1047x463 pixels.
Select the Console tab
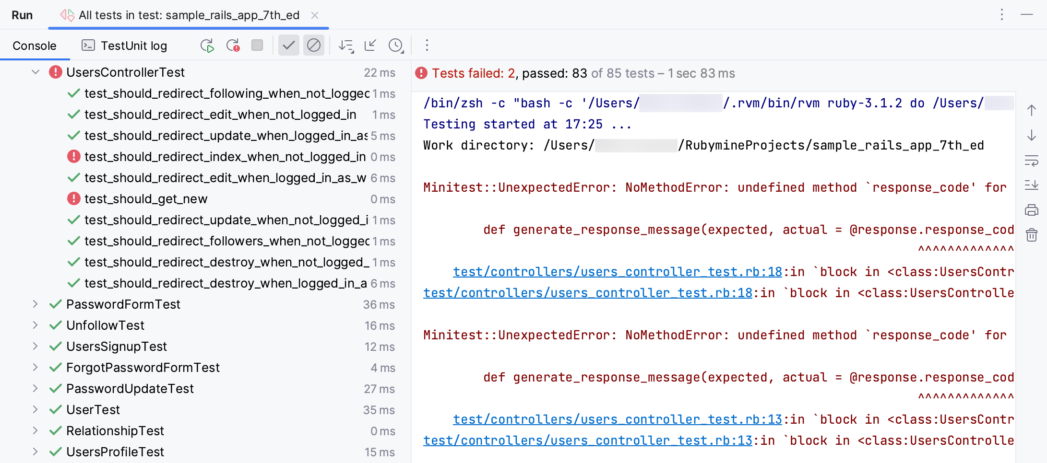[35, 46]
